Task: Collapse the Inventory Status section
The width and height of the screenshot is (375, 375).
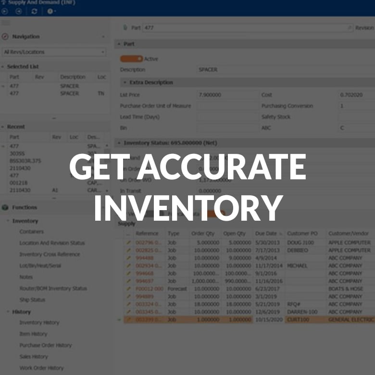Action: 119,143
